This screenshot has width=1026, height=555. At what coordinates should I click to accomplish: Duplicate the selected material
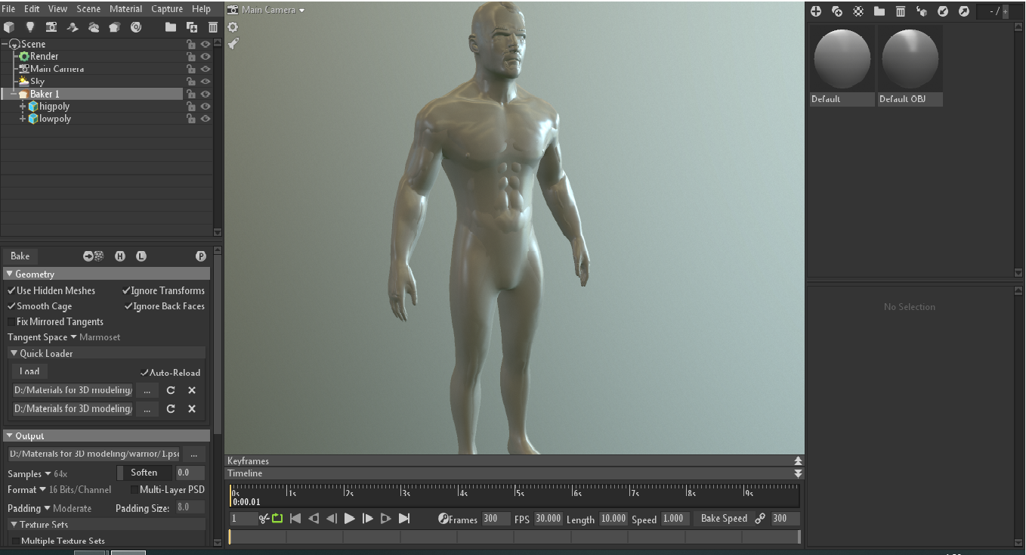pos(837,11)
